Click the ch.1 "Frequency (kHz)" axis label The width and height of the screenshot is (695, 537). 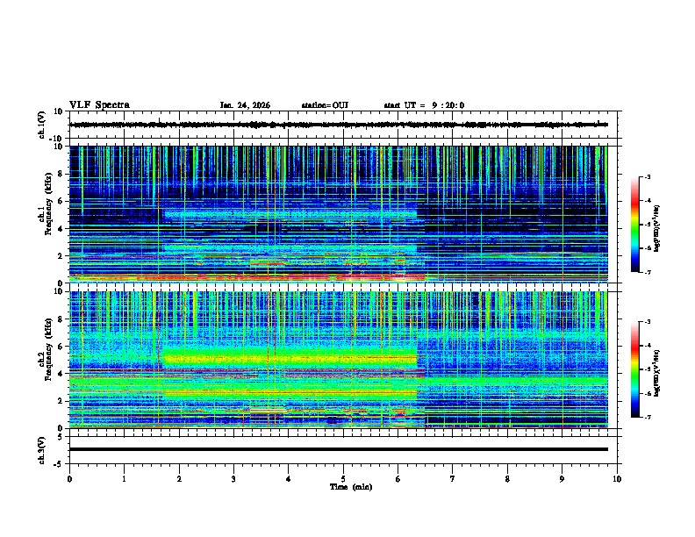[x=48, y=204]
